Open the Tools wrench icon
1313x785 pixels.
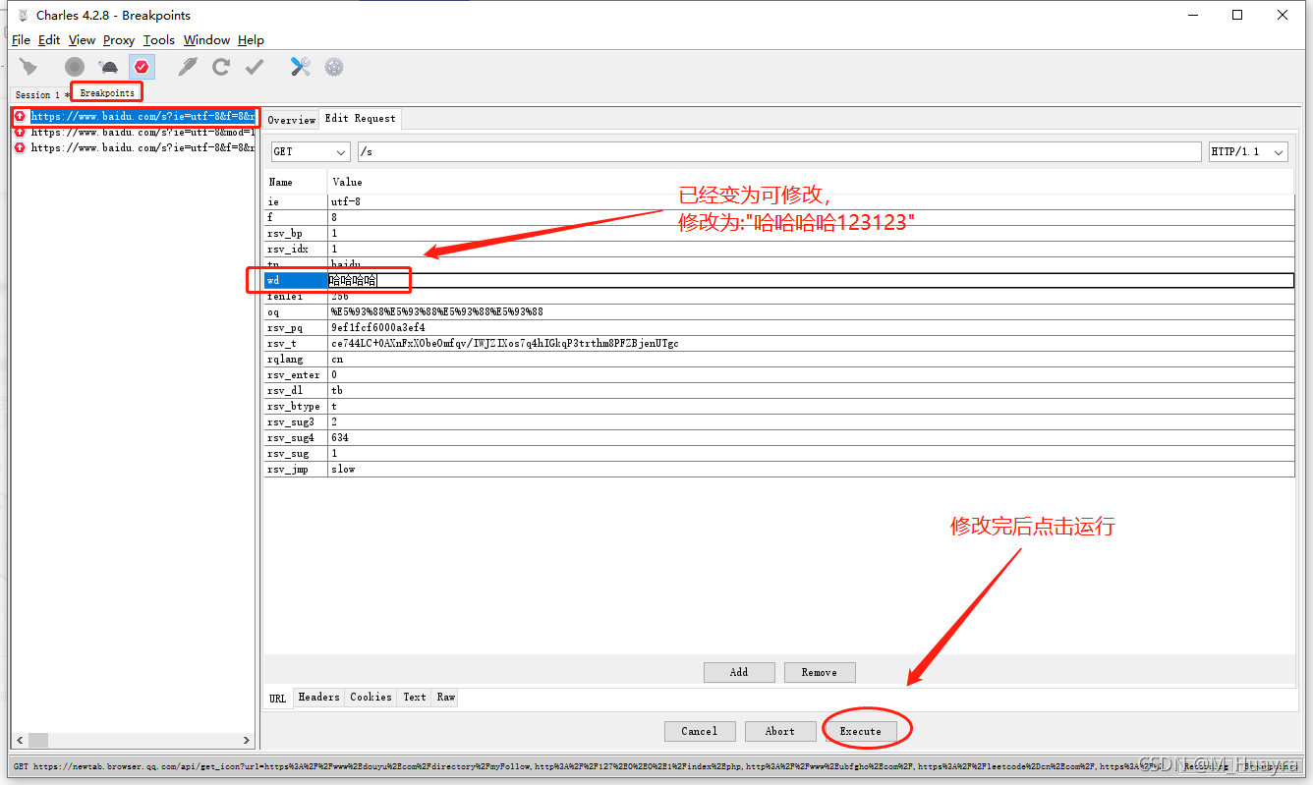301,67
